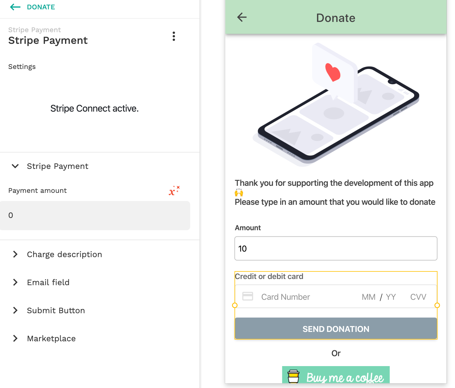The width and height of the screenshot is (455, 388).
Task: Click the SEND DONATION button
Action: tap(336, 328)
